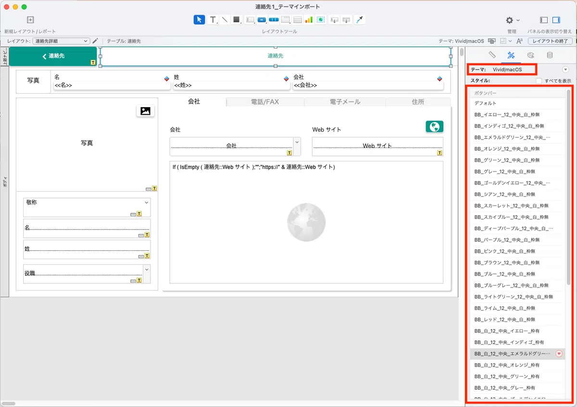
Task: Click the web viewer formula area
Action: click(306, 222)
